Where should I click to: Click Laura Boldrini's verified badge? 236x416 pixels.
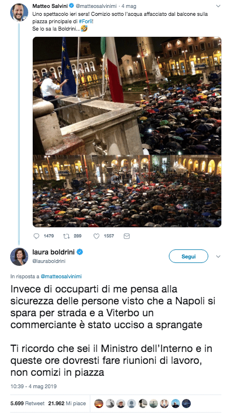point(80,252)
